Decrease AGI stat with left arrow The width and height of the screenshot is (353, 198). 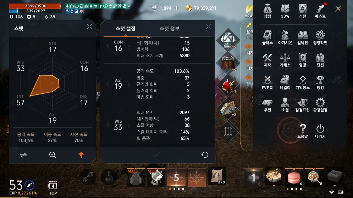pos(107,84)
